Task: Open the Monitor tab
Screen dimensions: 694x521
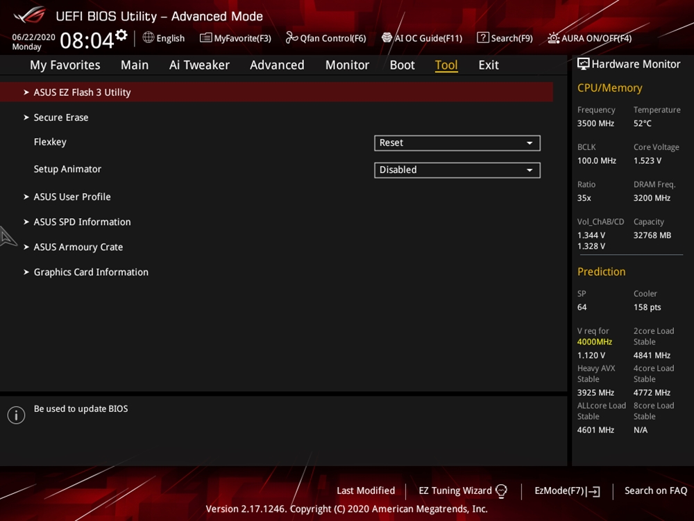Action: point(348,65)
